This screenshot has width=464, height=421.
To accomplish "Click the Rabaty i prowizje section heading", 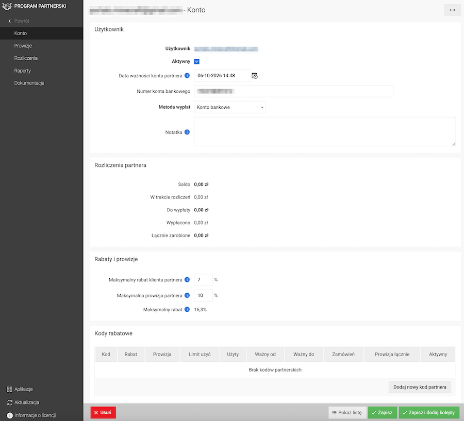I will (x=116, y=259).
